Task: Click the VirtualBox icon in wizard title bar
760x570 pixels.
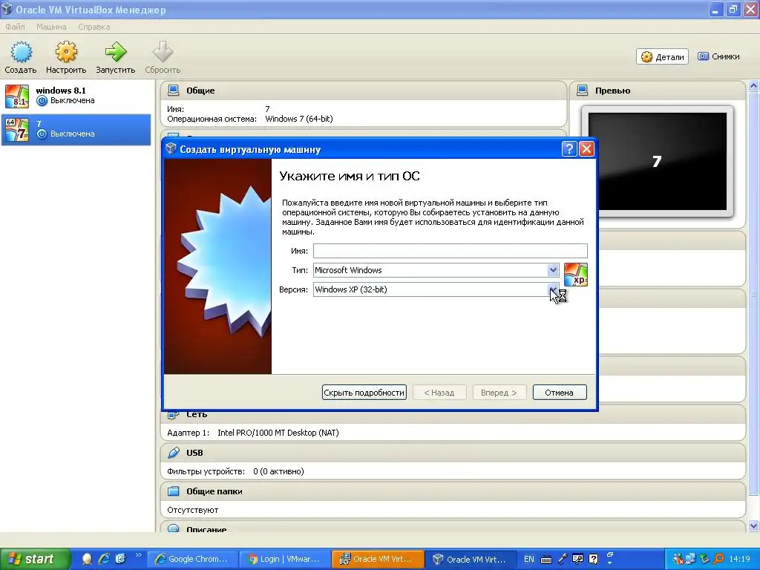Action: click(x=171, y=148)
